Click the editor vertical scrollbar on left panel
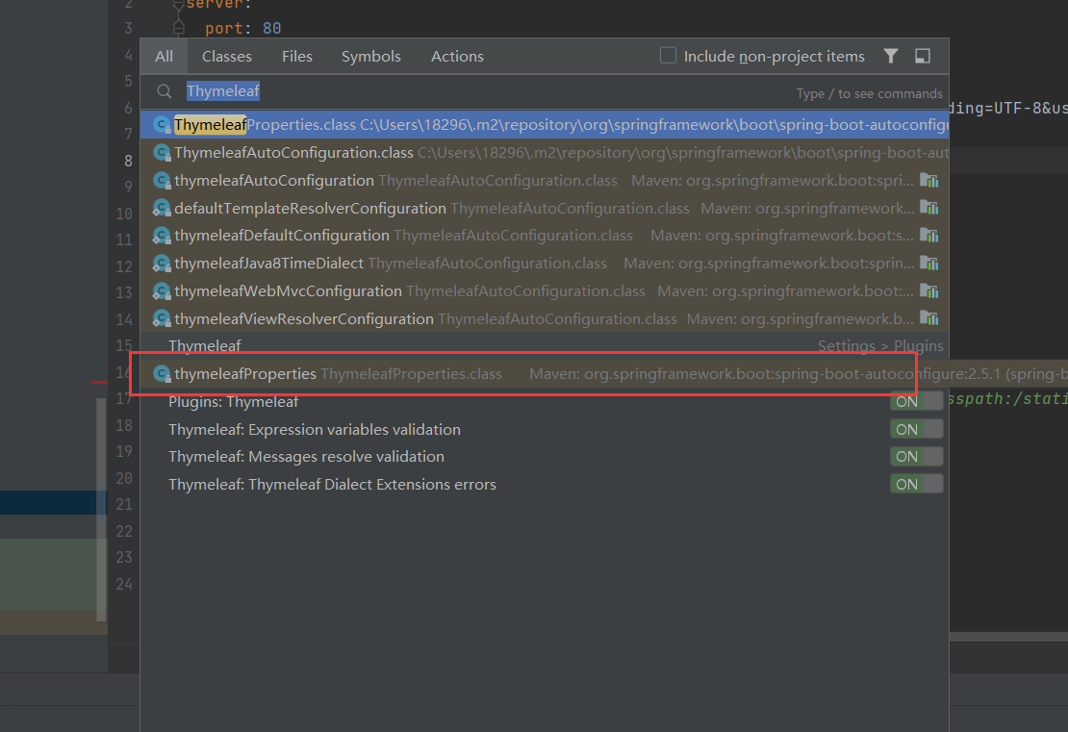This screenshot has height=732, width=1068. 101,510
